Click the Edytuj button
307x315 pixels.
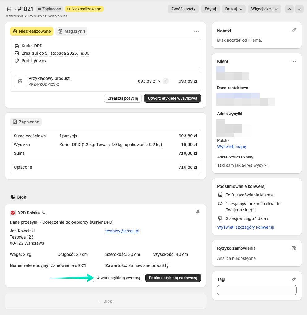210,9
